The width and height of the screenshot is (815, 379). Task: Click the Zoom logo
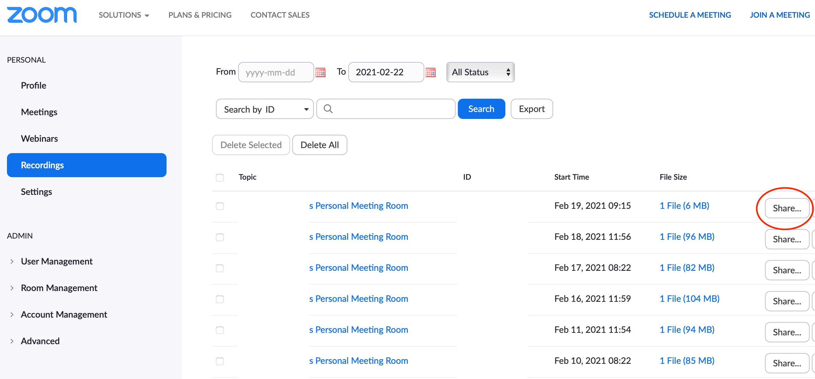pos(42,15)
